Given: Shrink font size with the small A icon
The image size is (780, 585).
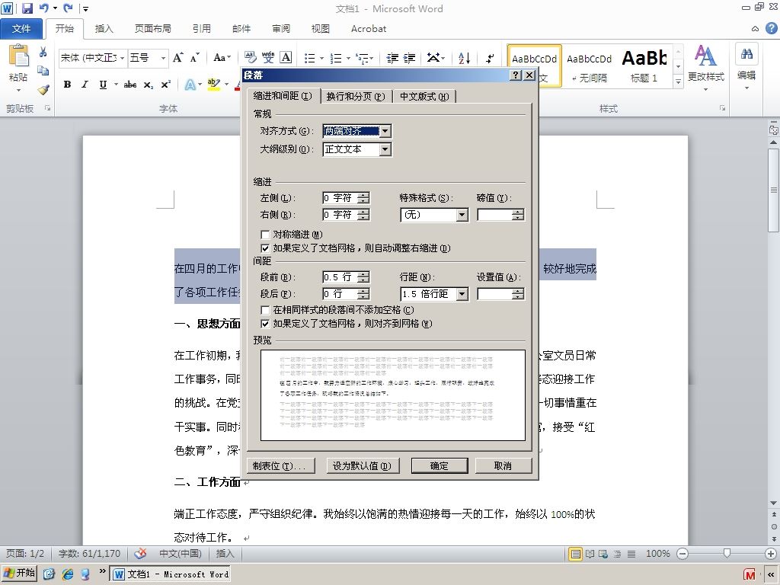Looking at the screenshot, I should (194, 58).
